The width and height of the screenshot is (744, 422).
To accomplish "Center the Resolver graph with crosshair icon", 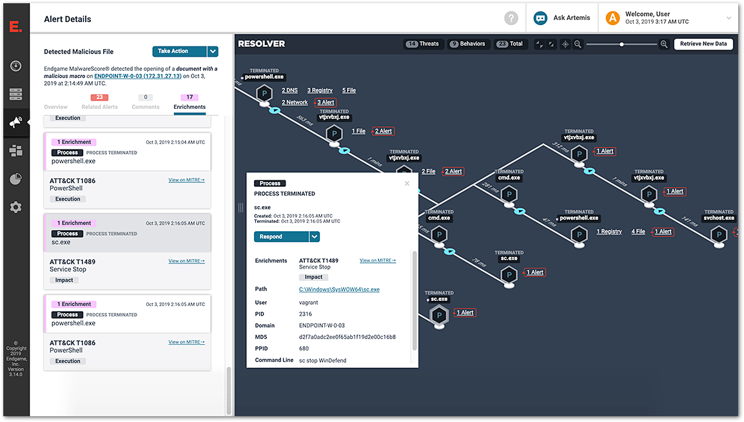I will click(565, 44).
